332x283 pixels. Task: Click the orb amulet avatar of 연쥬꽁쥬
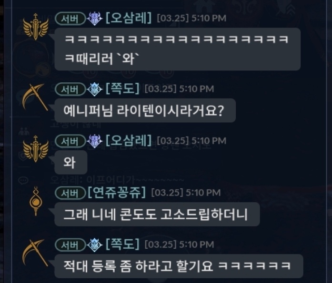click(x=36, y=201)
